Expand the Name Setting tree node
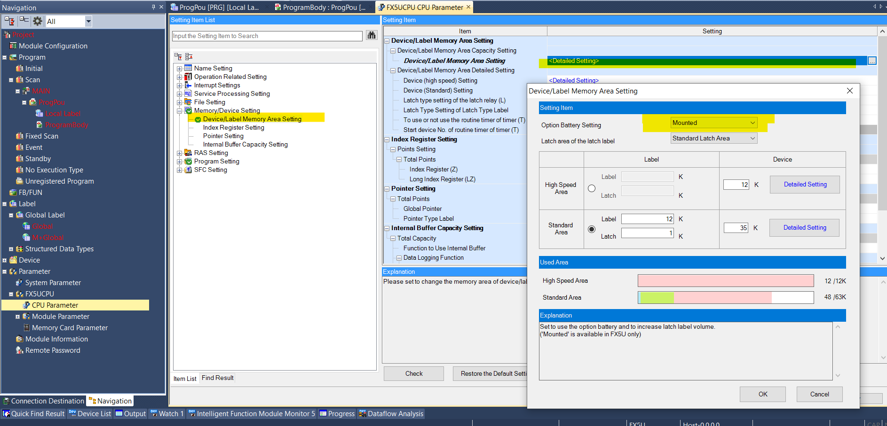This screenshot has width=887, height=426. pos(179,69)
